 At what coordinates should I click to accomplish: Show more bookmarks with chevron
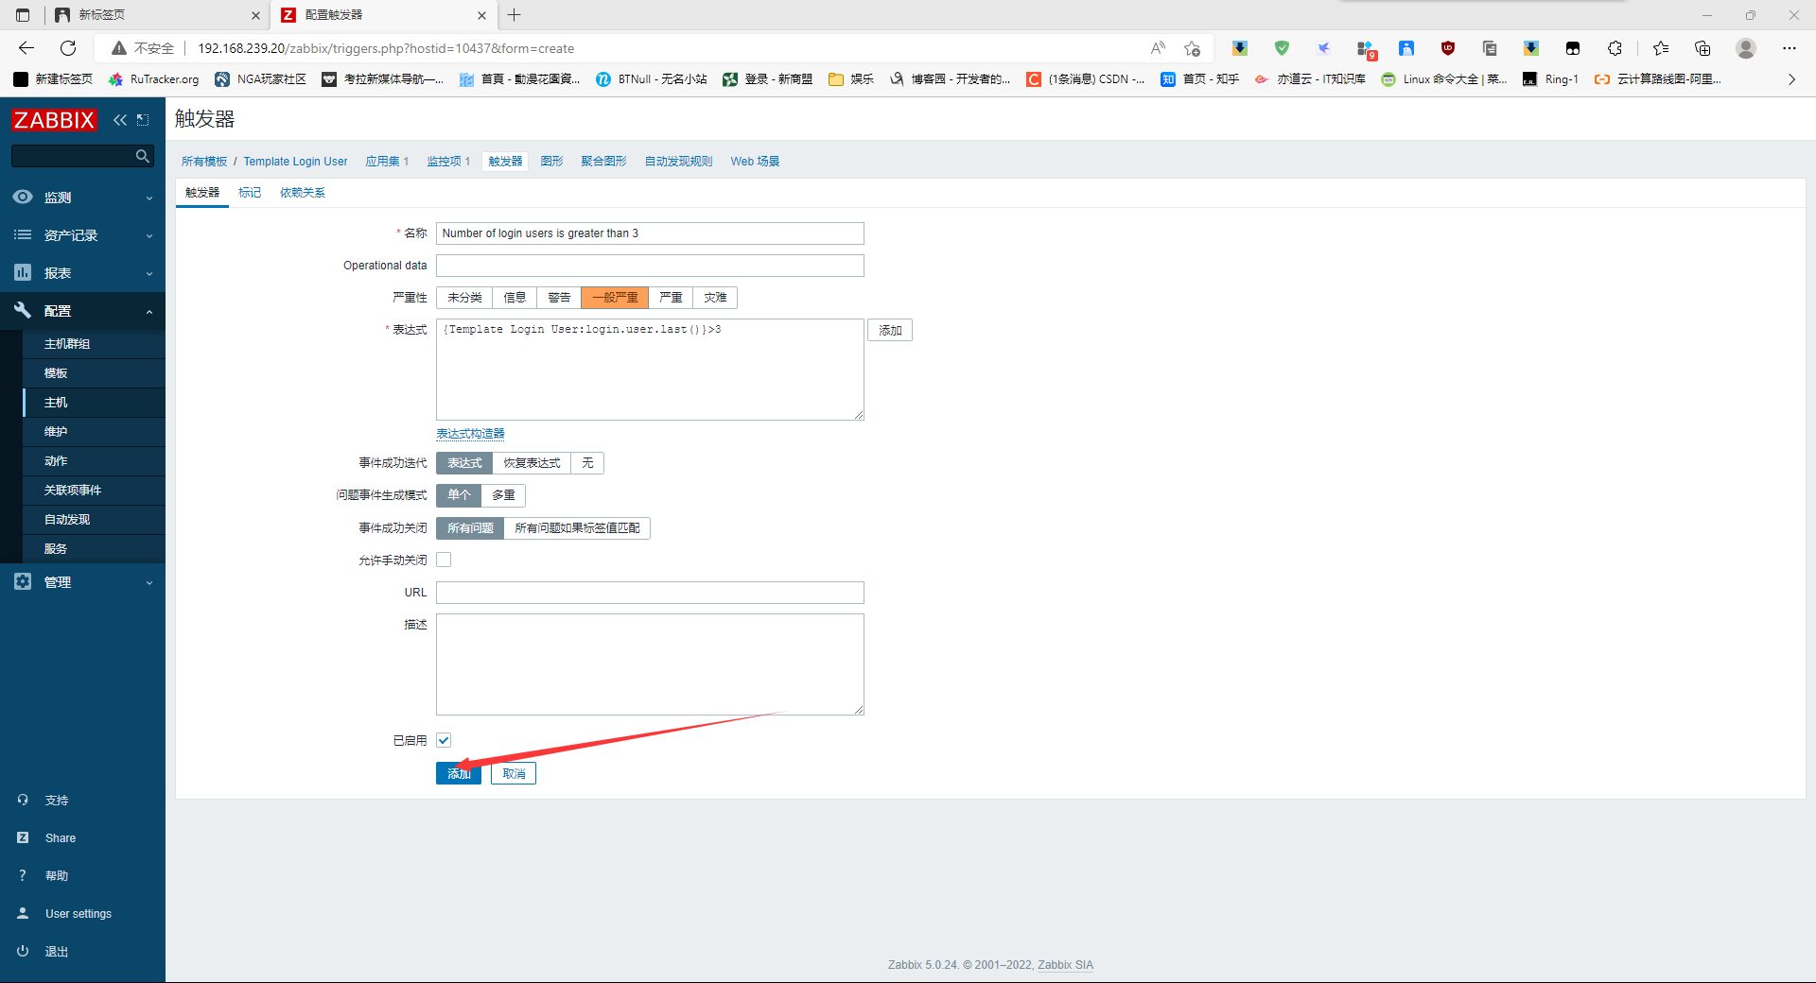click(1791, 79)
